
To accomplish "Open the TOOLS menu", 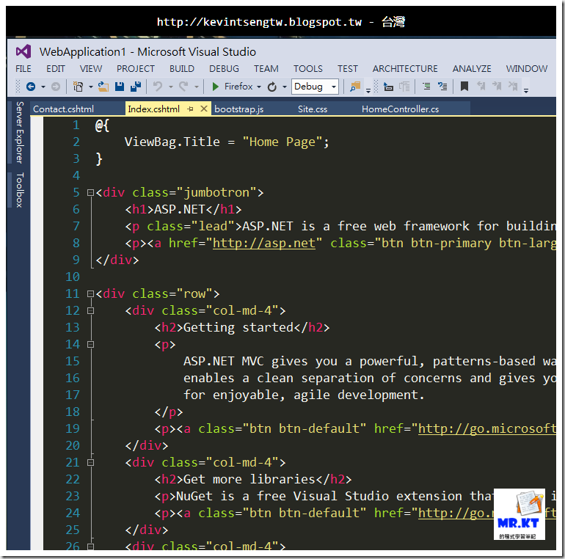I will 308,69.
